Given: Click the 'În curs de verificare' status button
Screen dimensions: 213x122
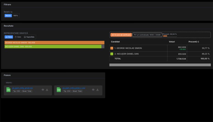Looking at the screenshot, I should (121, 35).
